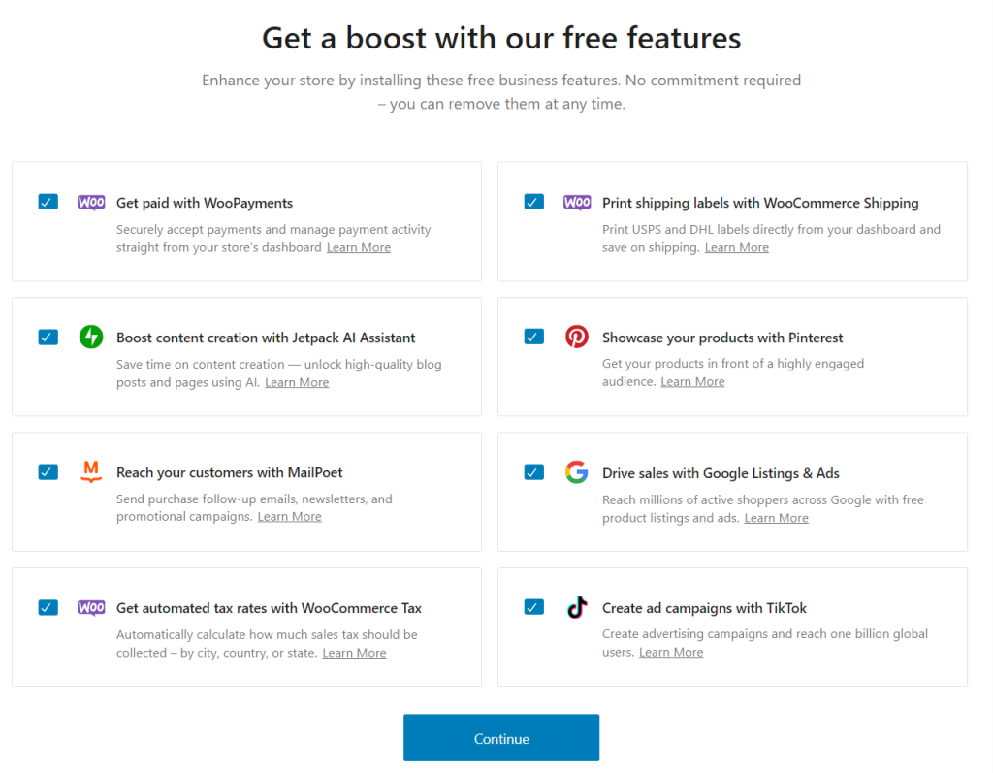Disable the Pinterest feature checkbox
The image size is (993, 773).
pos(533,337)
